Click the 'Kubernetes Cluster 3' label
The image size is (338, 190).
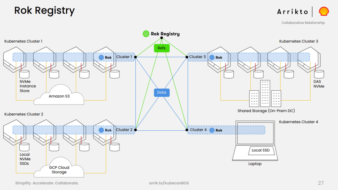click(298, 41)
